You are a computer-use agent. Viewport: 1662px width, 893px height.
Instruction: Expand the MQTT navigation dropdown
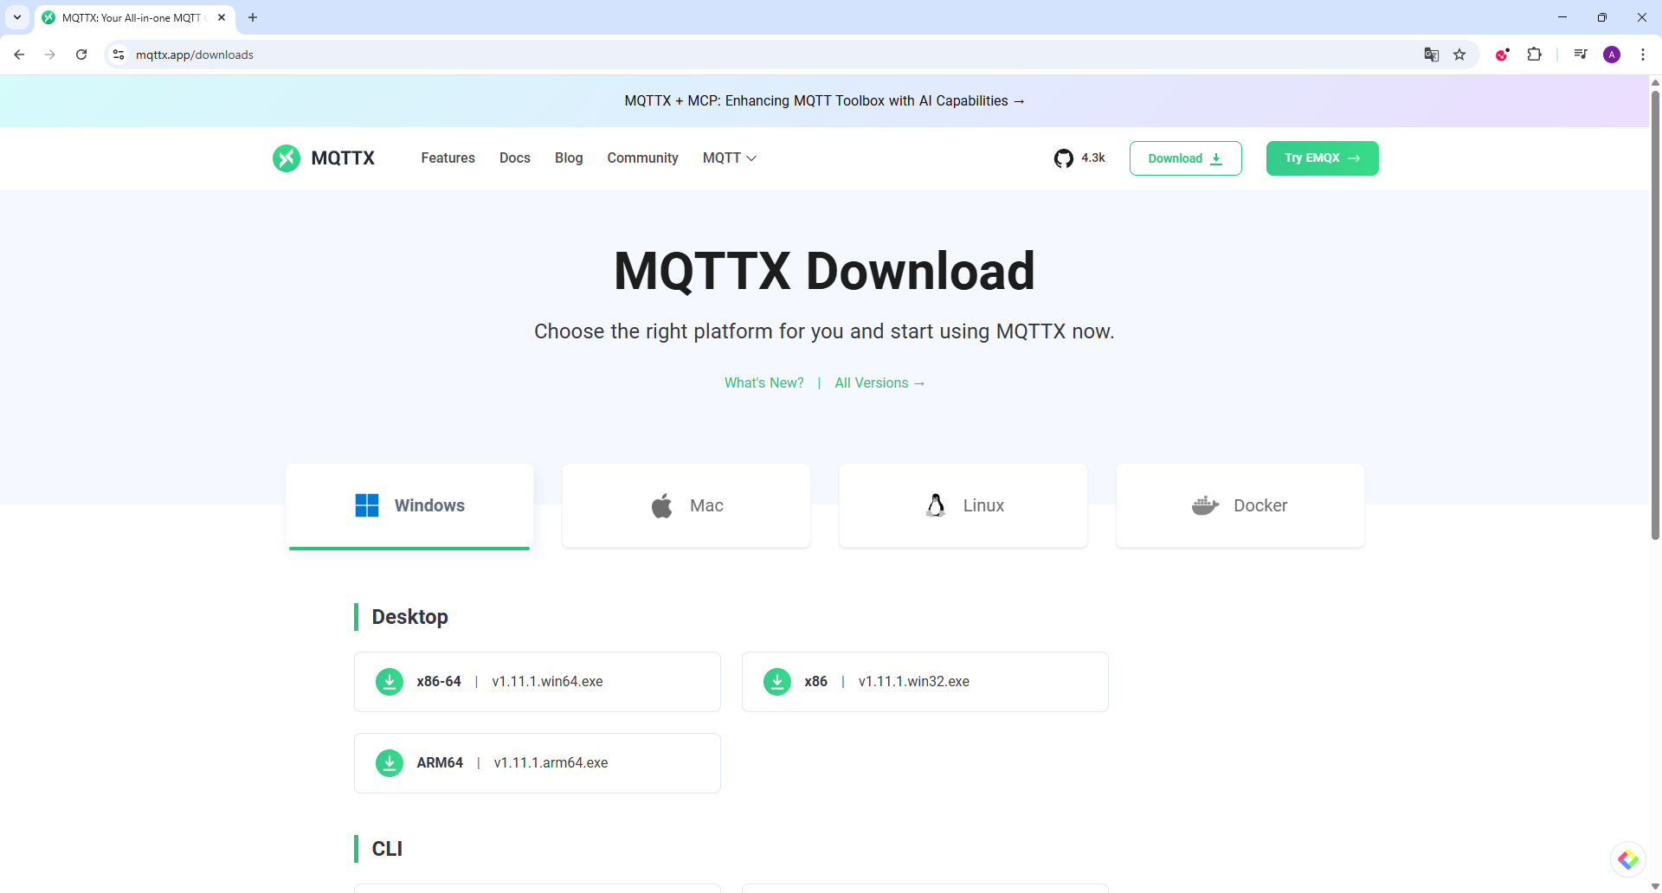pos(730,158)
